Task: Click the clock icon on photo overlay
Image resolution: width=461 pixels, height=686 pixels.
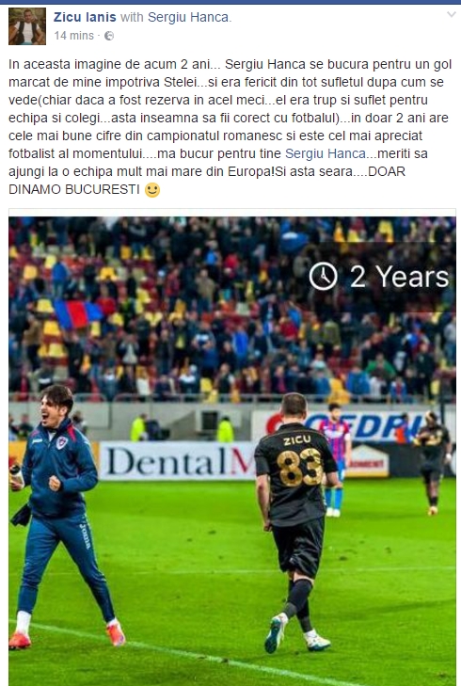Action: click(324, 277)
